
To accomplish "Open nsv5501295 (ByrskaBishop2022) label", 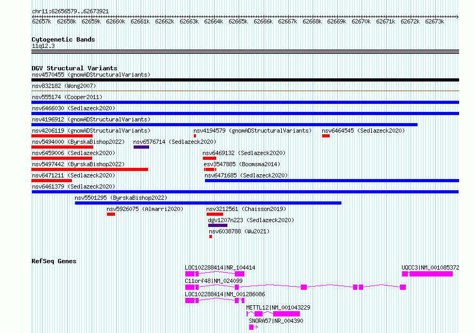I will pyautogui.click(x=121, y=198).
